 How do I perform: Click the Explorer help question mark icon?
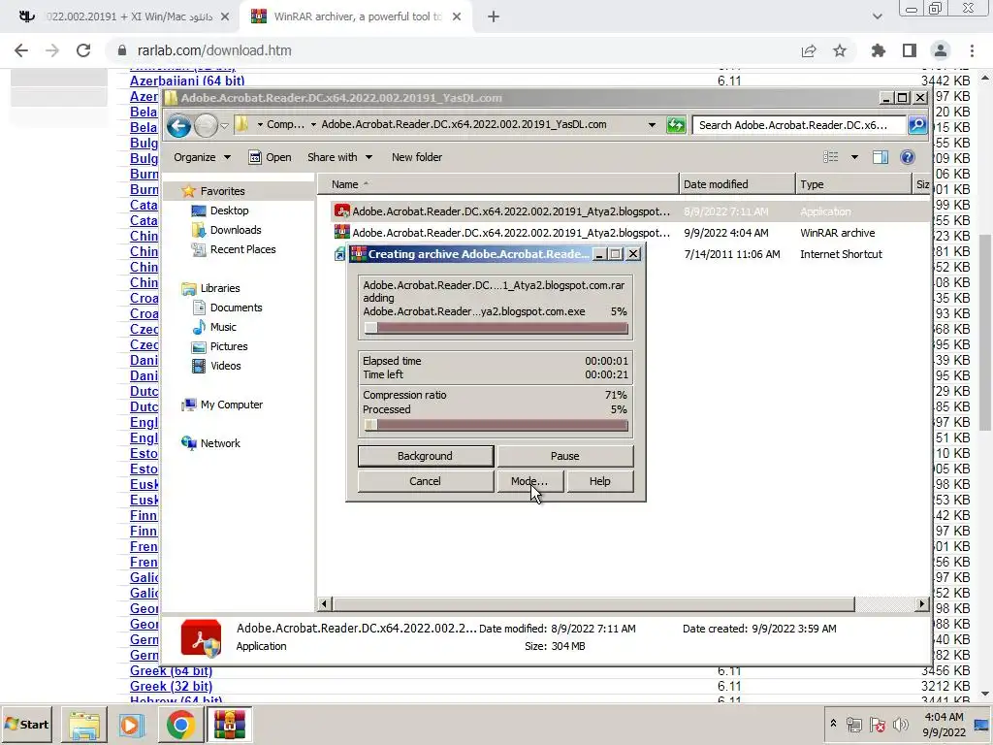(x=907, y=157)
